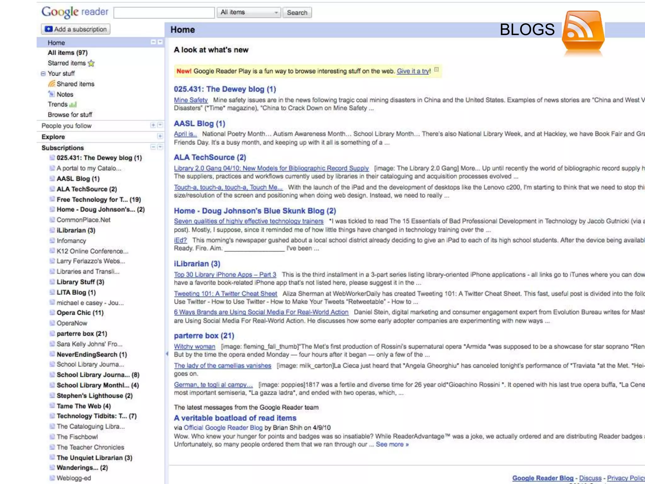Image resolution: width=645 pixels, height=484 pixels.
Task: Click the feed icon for AASL Blog
Action: [x=52, y=178]
